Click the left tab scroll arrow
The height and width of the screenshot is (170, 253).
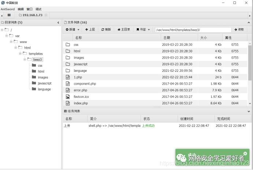click(x=2, y=16)
